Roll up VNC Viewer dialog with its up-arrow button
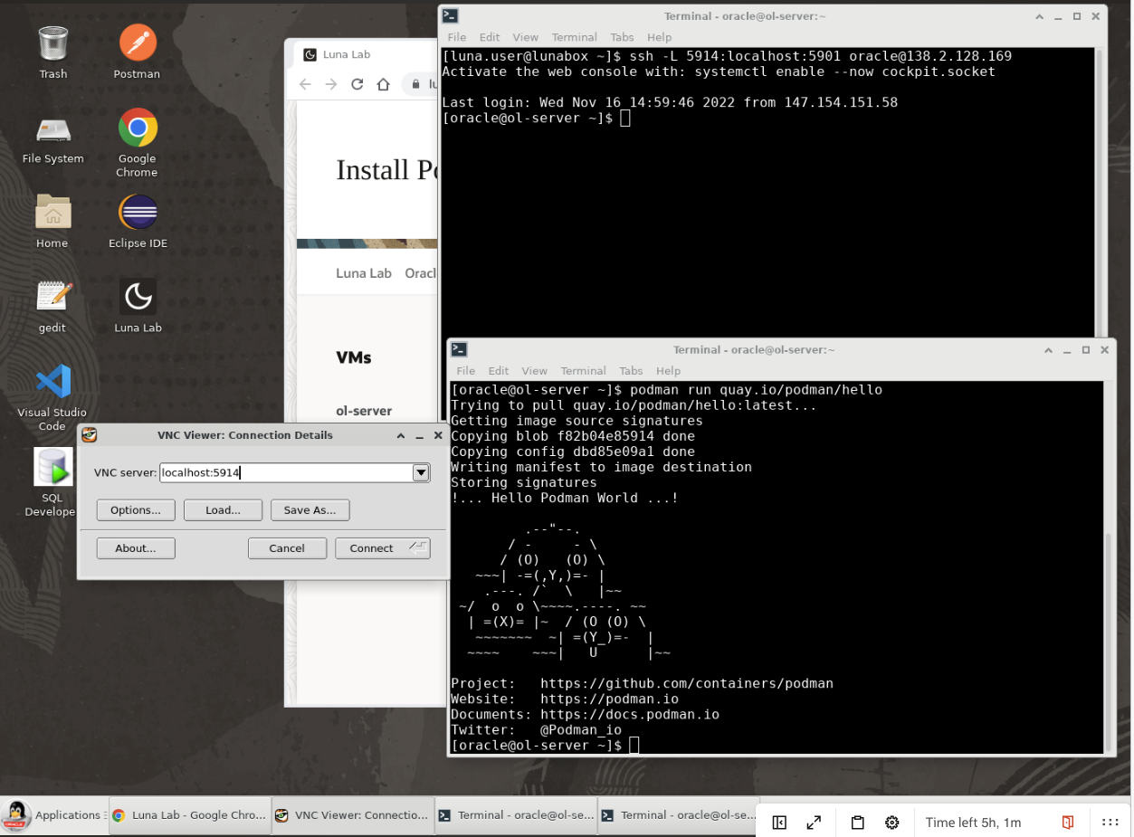The height and width of the screenshot is (837, 1134). click(401, 435)
